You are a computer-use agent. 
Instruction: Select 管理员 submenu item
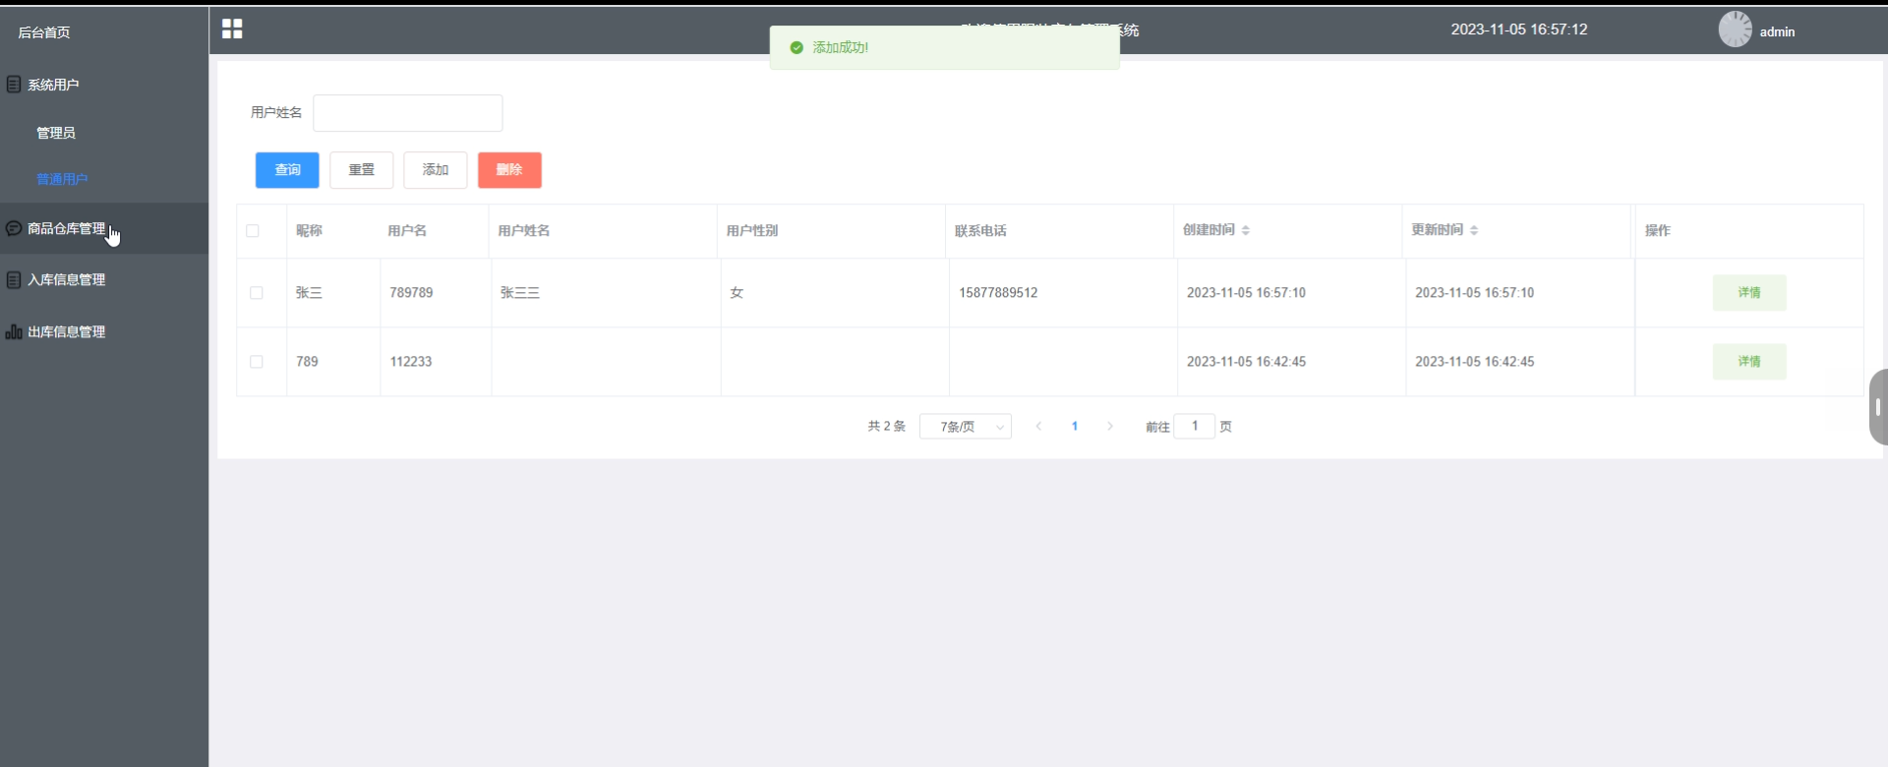[x=56, y=133]
